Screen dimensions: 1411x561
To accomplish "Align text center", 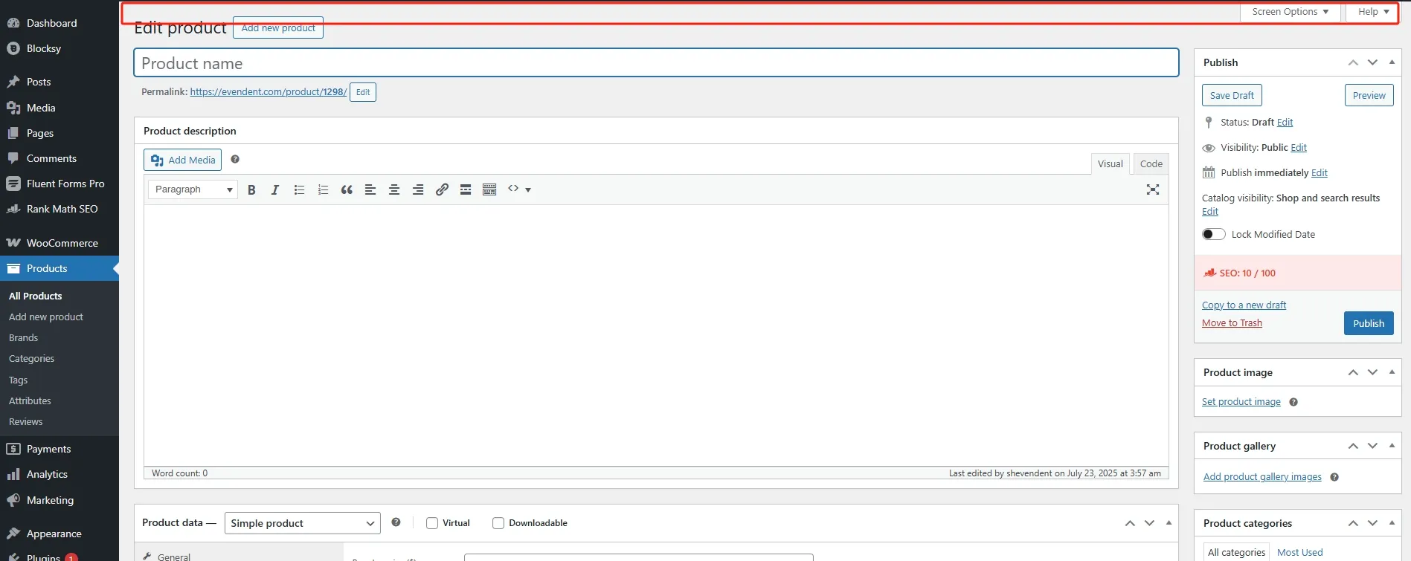I will coord(394,189).
